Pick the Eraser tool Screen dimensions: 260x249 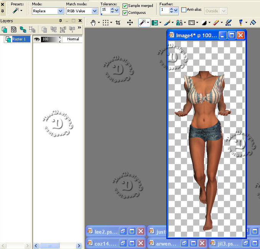(x=216, y=23)
